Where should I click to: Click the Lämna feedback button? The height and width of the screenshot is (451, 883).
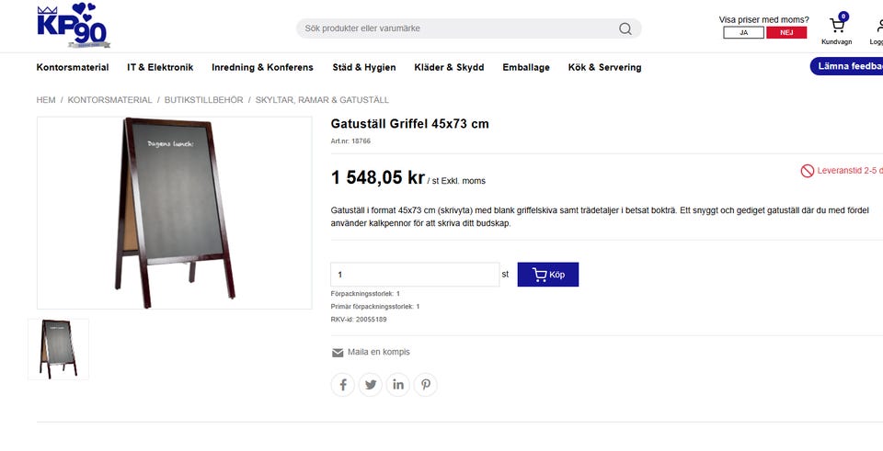point(848,66)
